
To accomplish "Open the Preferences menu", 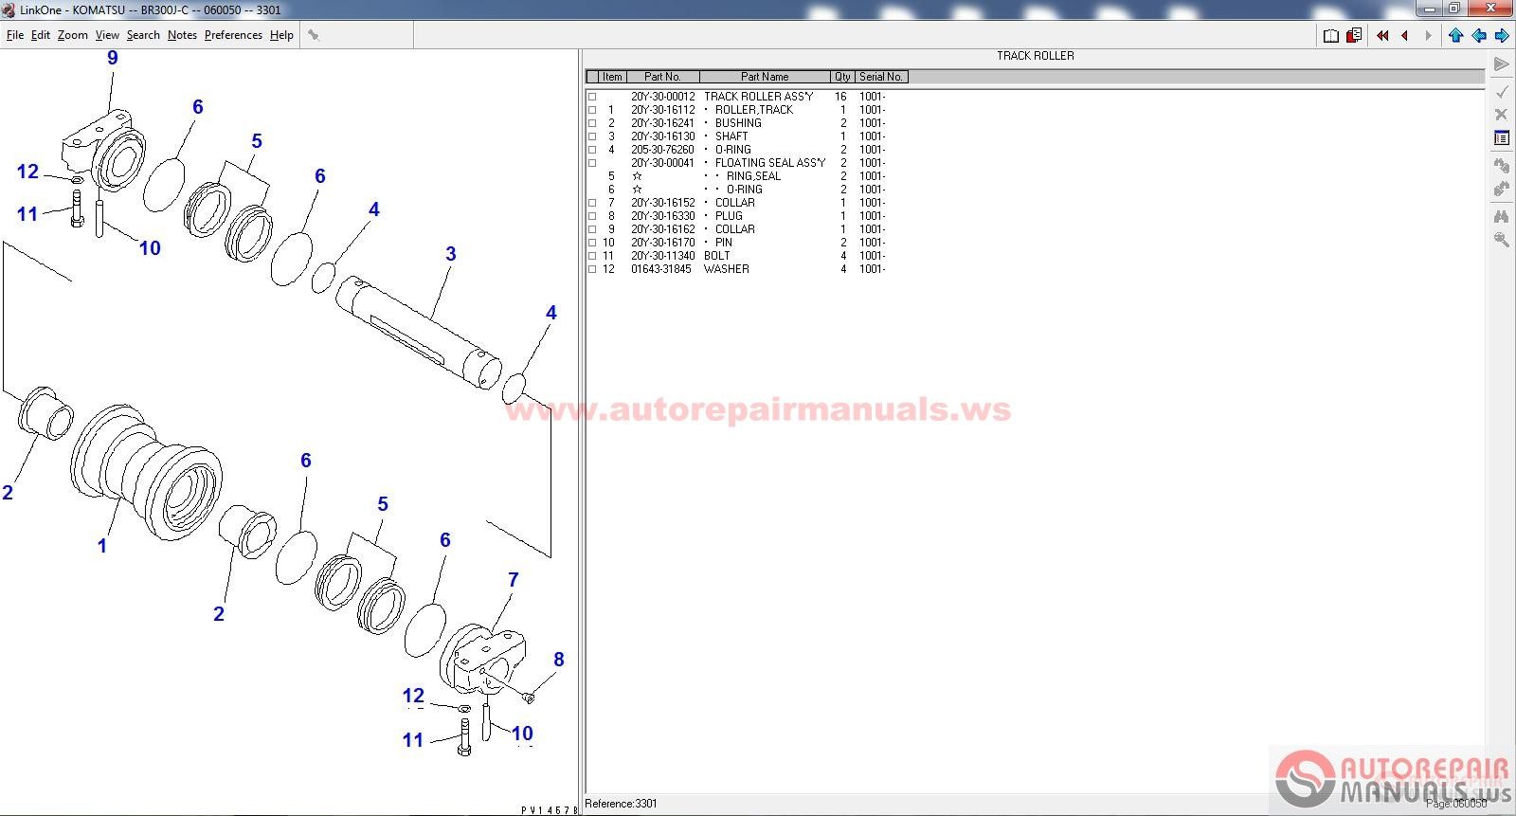I will [x=233, y=35].
